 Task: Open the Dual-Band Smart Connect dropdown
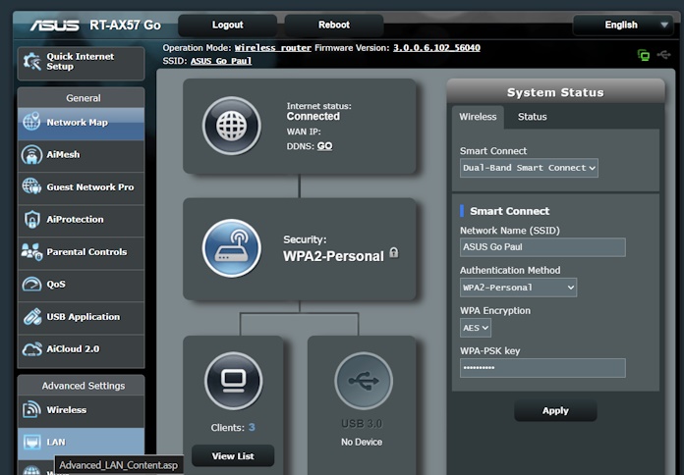pos(529,168)
